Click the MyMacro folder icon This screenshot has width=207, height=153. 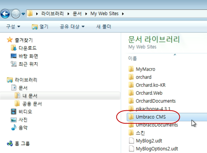(131, 69)
